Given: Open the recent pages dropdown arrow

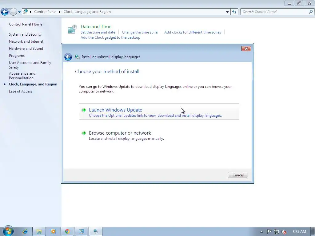Looking at the screenshot, I should [19, 12].
